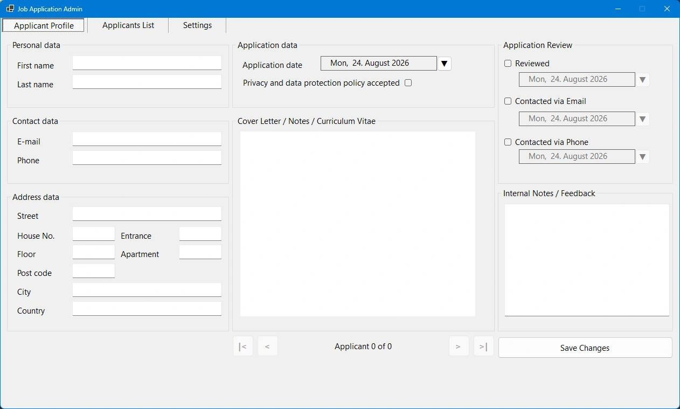Click the Application date field showing Mon, 24. August 2026

(x=379, y=63)
